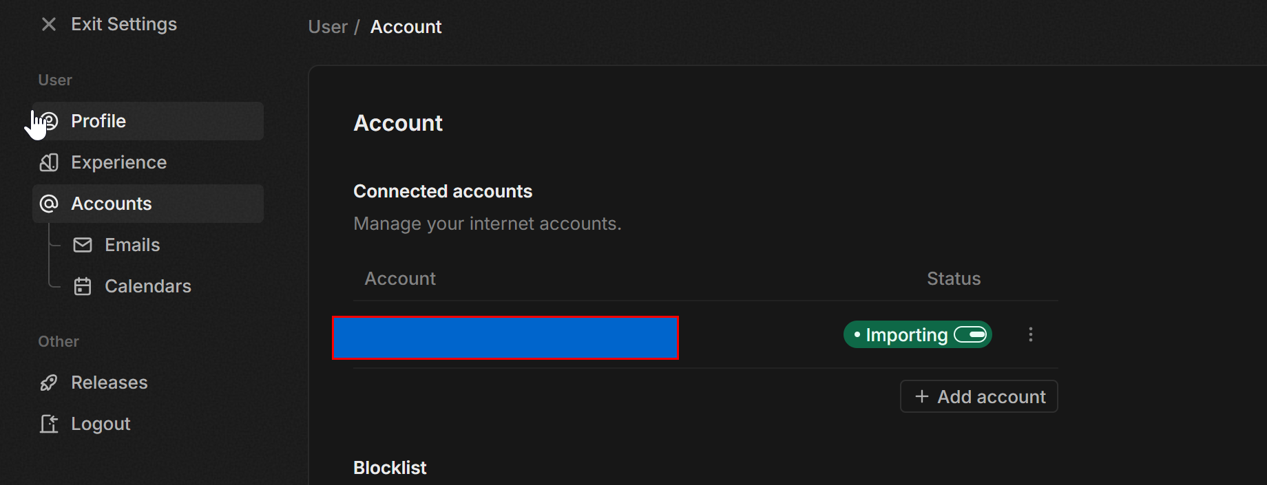
Task: Click the plus icon in Add account
Action: click(922, 397)
